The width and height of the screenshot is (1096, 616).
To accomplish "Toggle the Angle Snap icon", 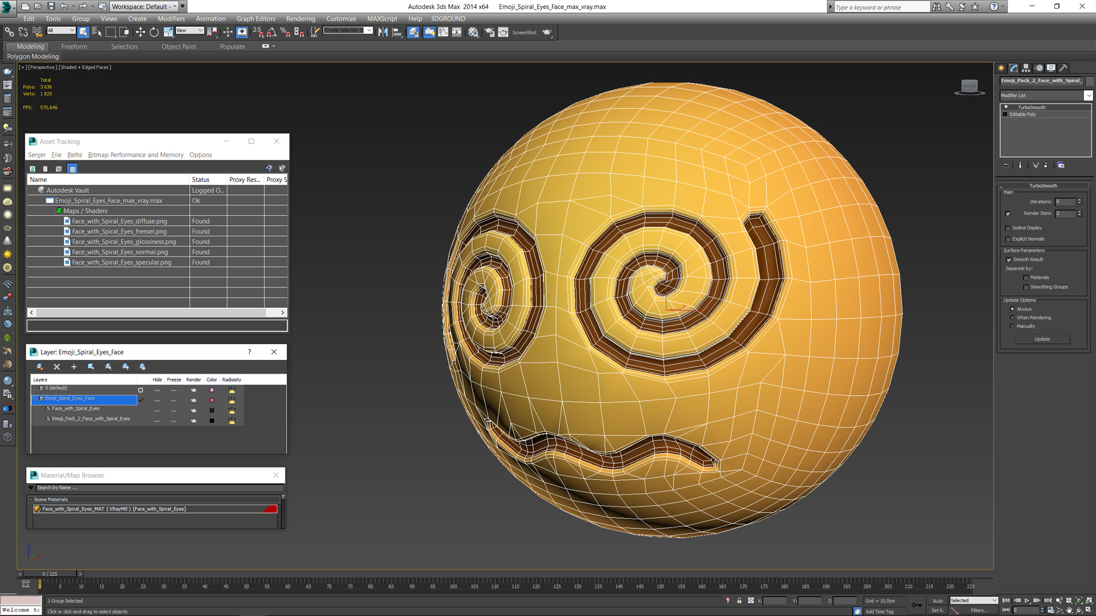I will 272,33.
